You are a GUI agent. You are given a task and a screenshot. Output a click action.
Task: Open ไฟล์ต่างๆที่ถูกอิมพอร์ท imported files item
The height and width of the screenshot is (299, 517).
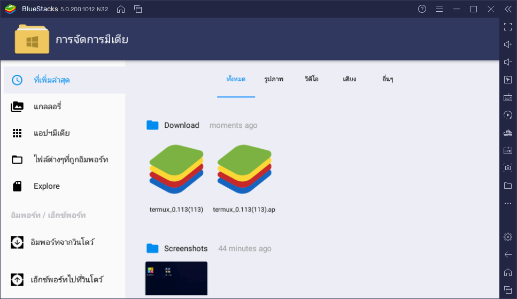[x=64, y=160]
